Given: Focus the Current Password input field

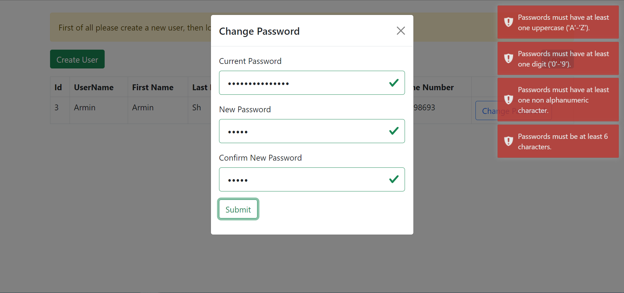Looking at the screenshot, I should coord(312,83).
